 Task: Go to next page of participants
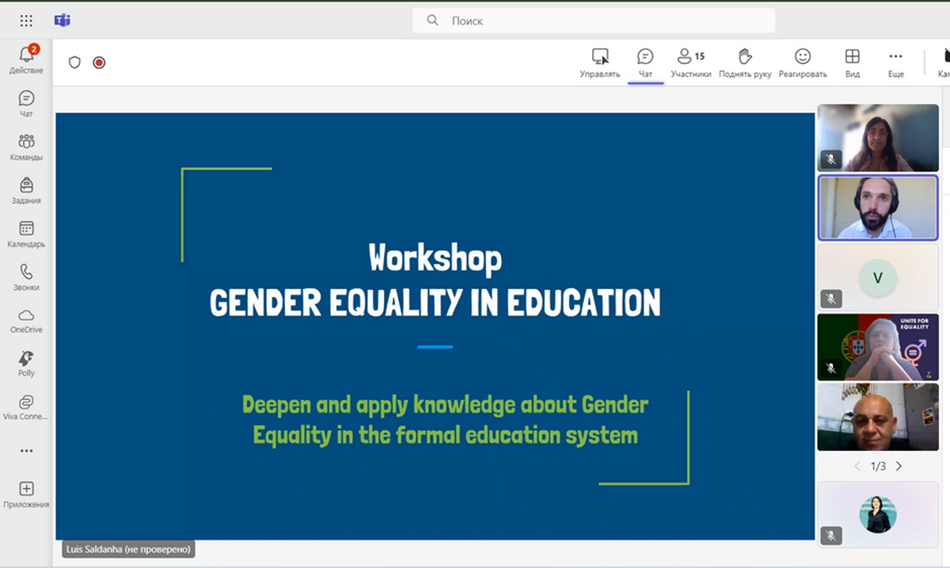[x=899, y=467]
